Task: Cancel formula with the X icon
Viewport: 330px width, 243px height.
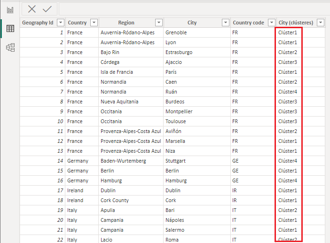Action: (32, 9)
